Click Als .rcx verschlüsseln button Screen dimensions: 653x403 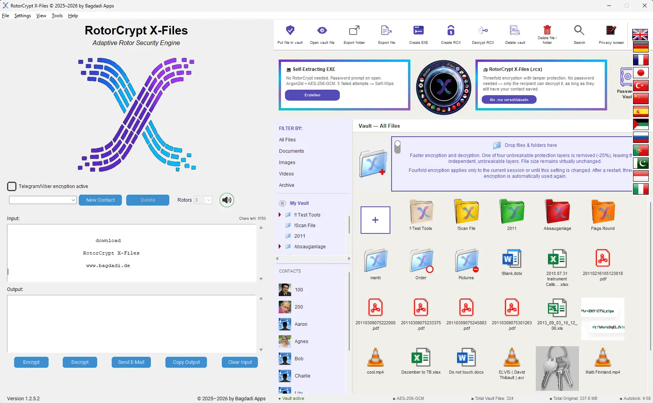509,100
